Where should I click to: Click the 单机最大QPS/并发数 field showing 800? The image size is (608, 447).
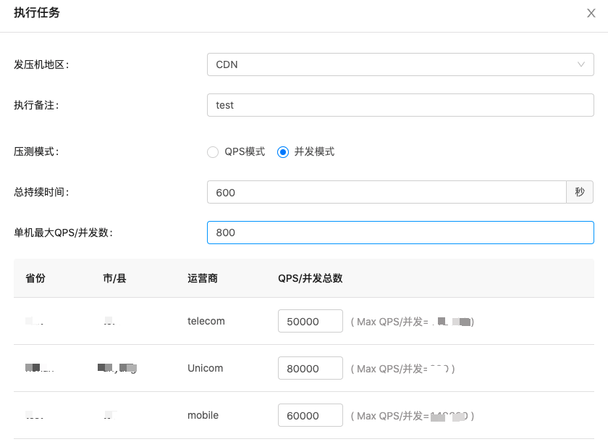[400, 233]
